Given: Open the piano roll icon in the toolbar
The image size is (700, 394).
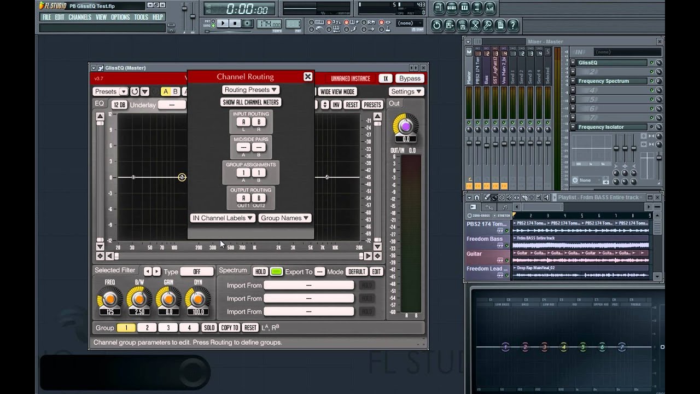Looking at the screenshot, I should tap(465, 8).
